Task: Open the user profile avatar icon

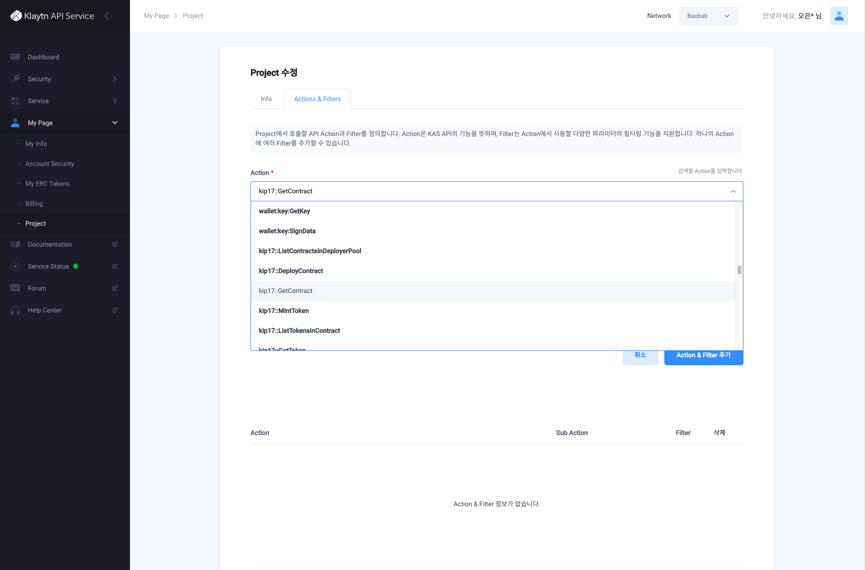Action: coord(839,16)
